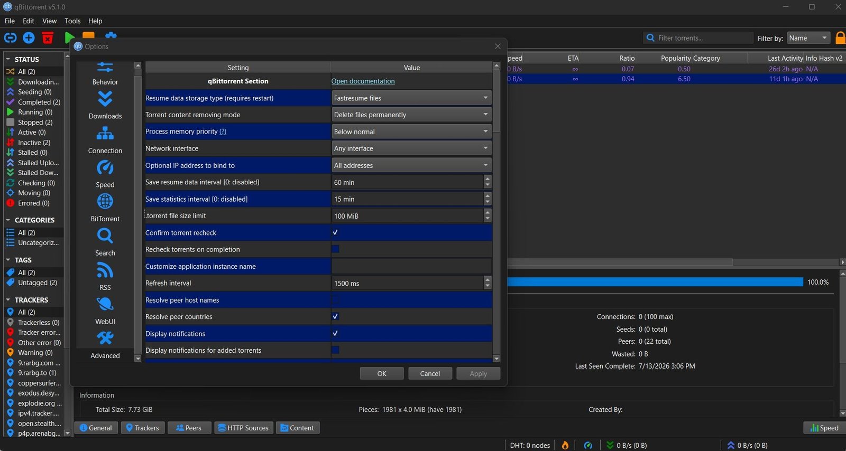Screen dimensions: 846x451
Task: Click the Apply button
Action: [478, 373]
